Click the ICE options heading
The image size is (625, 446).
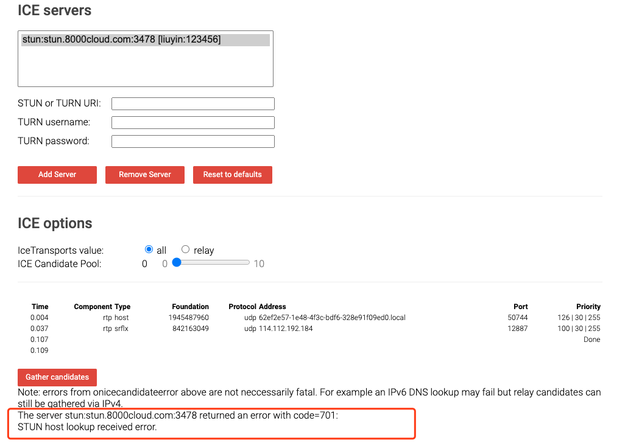[55, 223]
